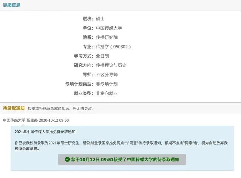241x178 pixels.
Task: Click the 专项计划类型 field label
Action: tap(79, 84)
